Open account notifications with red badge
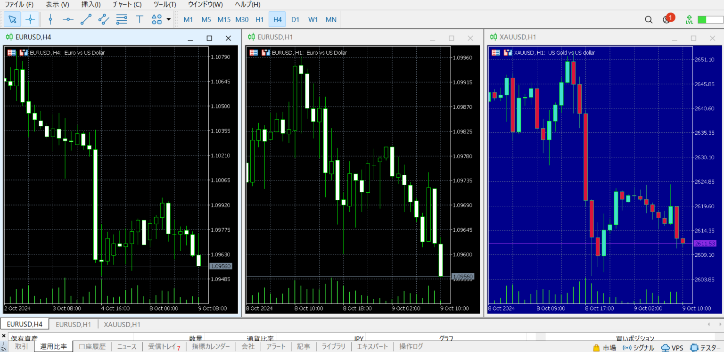The width and height of the screenshot is (724, 352). [x=667, y=19]
